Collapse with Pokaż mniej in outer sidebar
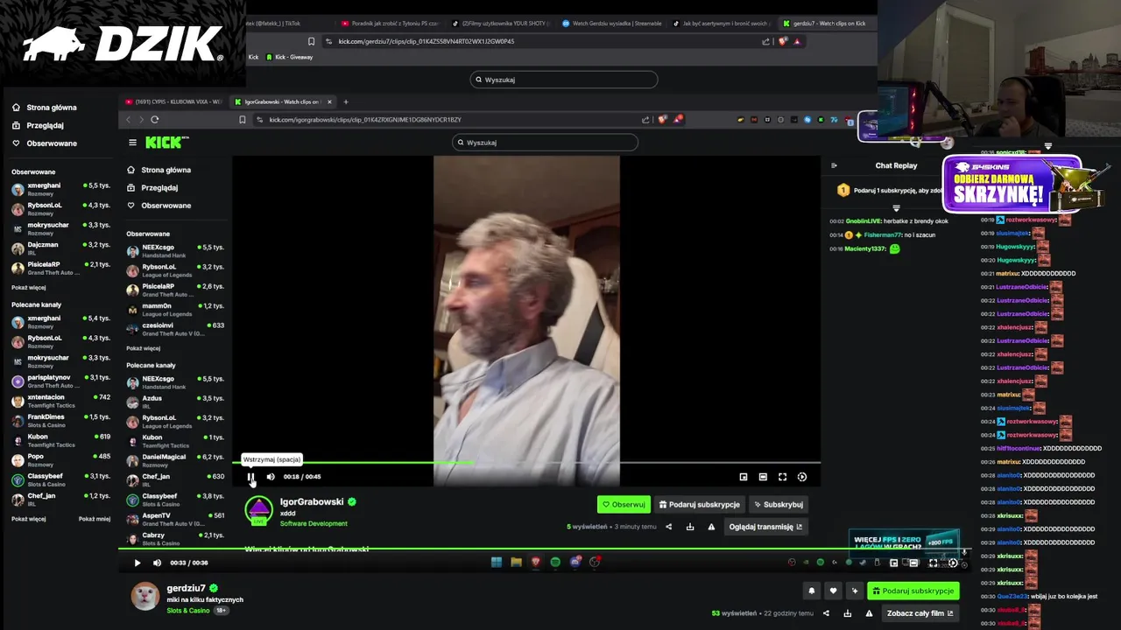Screen dimensions: 1121x630 tap(95, 519)
